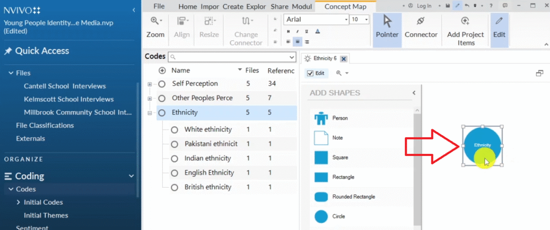Open Cantell School Interviews file
This screenshot has height=230, width=550.
click(x=64, y=86)
